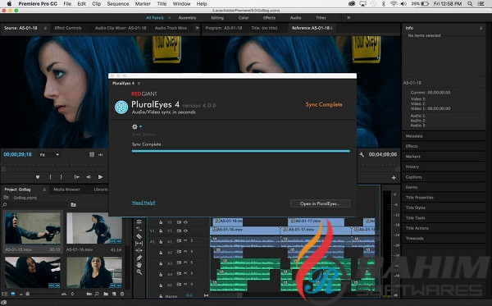Open the Info panel menu
Viewport: 492px width, 306px height.
point(481,28)
